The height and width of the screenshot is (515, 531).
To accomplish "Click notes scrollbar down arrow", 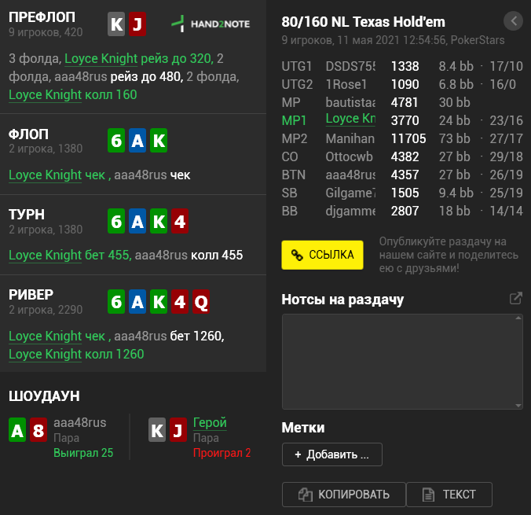I will point(518,405).
